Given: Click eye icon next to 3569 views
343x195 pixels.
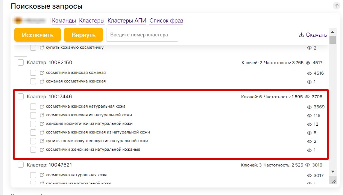Looking at the screenshot, I should (310, 107).
